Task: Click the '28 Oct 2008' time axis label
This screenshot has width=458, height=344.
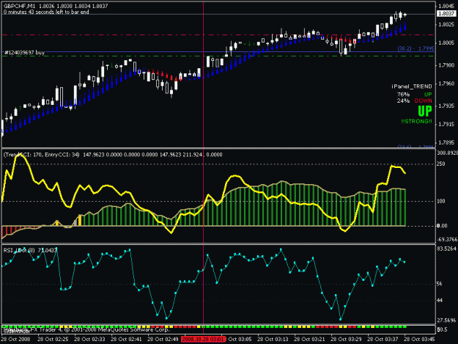Action: click(x=15, y=340)
